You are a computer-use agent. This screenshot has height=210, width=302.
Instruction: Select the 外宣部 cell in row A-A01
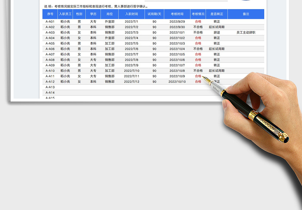click(109, 22)
